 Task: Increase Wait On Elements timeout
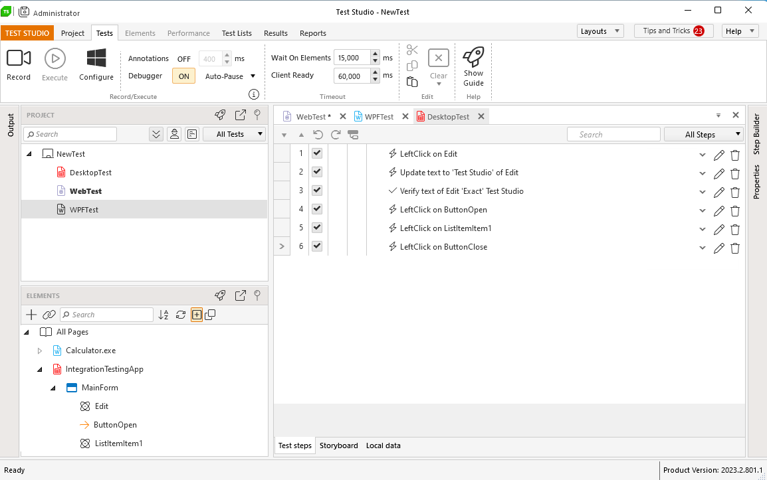pyautogui.click(x=375, y=54)
